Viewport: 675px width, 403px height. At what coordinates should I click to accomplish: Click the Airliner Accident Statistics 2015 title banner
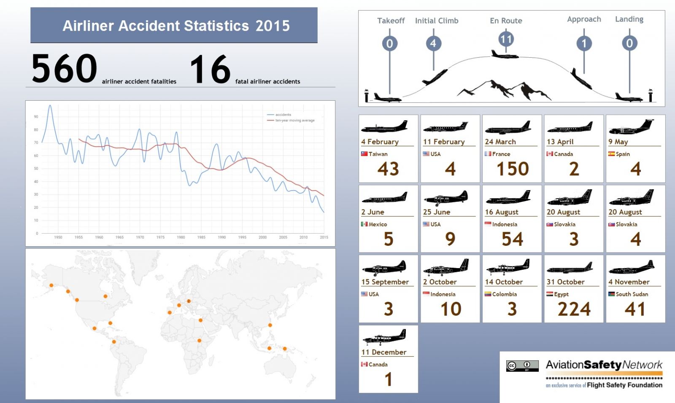coord(174,25)
